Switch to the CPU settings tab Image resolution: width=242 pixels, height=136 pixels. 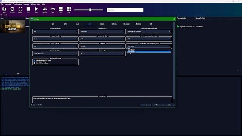tap(53, 24)
